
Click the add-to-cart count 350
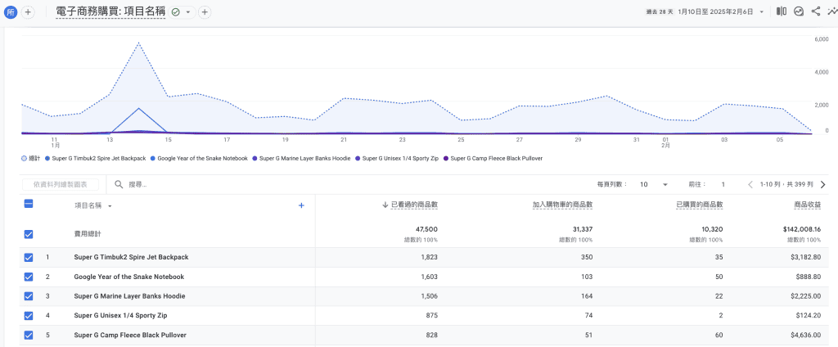587,257
